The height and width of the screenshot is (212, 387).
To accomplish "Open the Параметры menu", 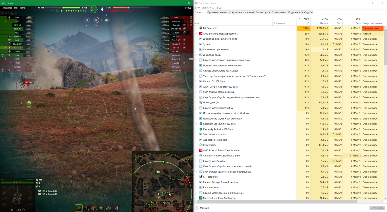I will 209,7.
